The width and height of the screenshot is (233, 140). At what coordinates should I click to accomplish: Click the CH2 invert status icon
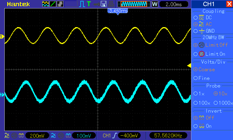click(x=68, y=136)
